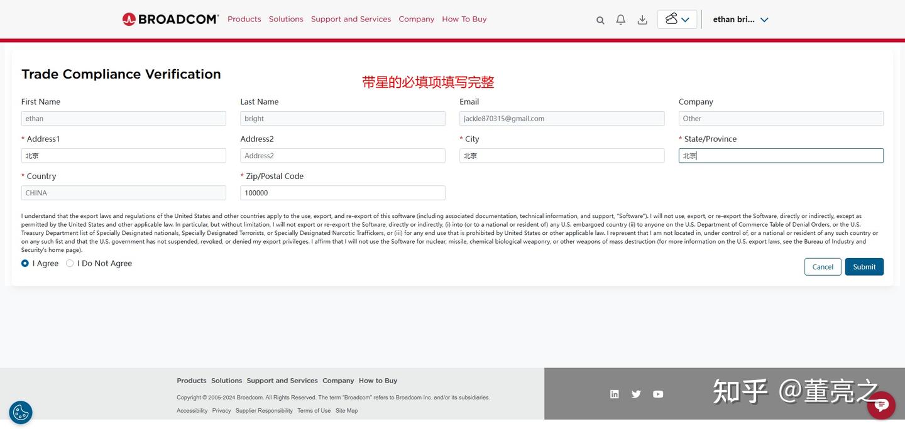Open the LinkedIn footer icon
Image resolution: width=905 pixels, height=429 pixels.
615,394
